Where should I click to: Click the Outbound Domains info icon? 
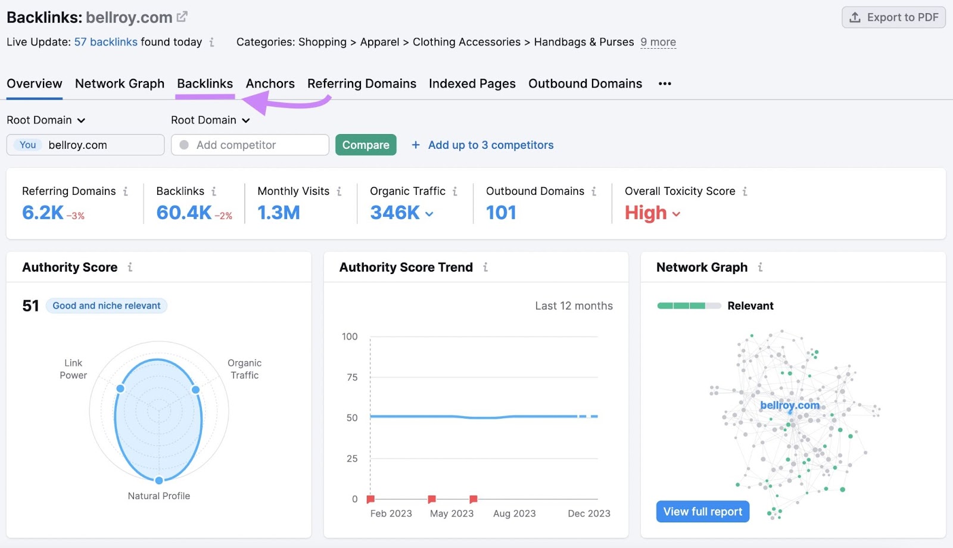tap(594, 191)
